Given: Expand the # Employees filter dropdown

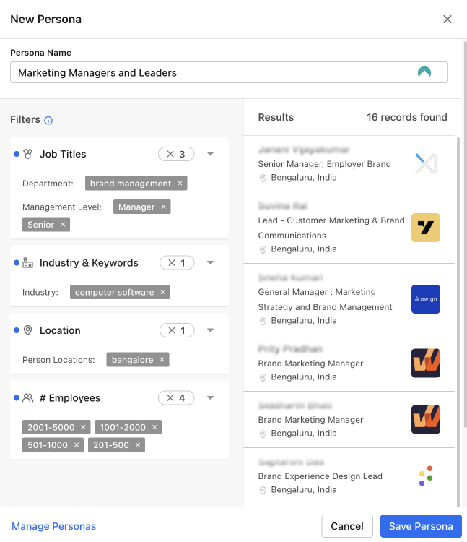Looking at the screenshot, I should (210, 398).
